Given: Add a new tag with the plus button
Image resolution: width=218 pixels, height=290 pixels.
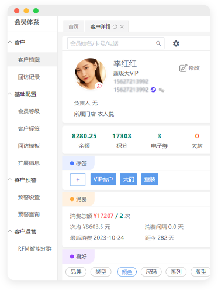Looking at the screenshot, I should (x=78, y=179).
